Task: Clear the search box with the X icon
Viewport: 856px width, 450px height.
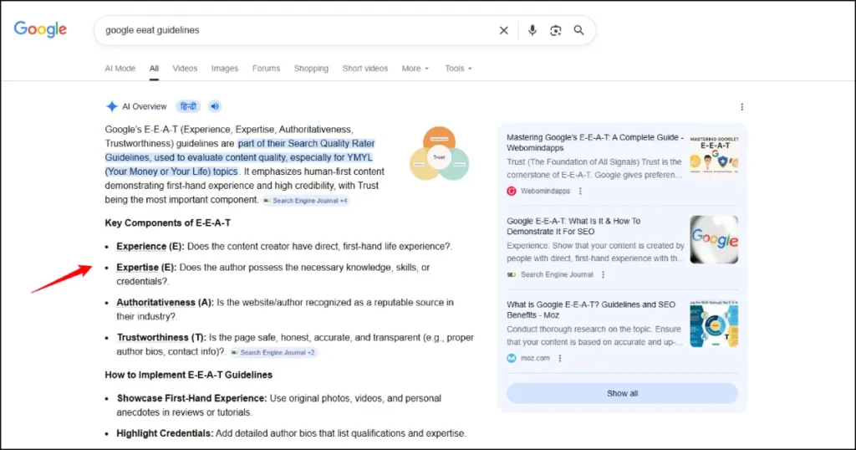Action: coord(503,31)
